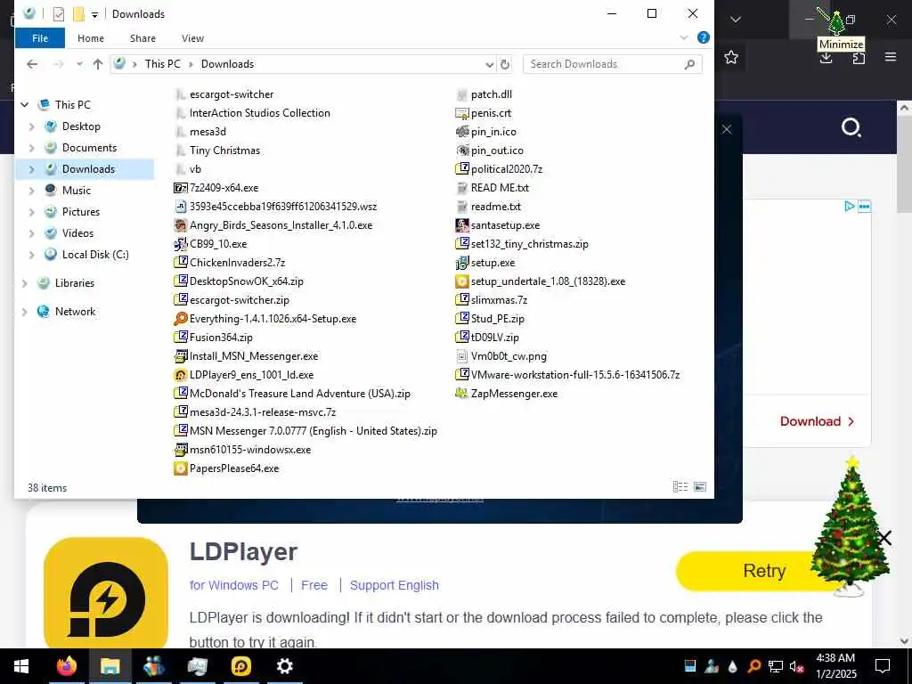Select Everything-1.4.1.1026.x64-Setup.exe icon
The height and width of the screenshot is (684, 912).
point(181,319)
